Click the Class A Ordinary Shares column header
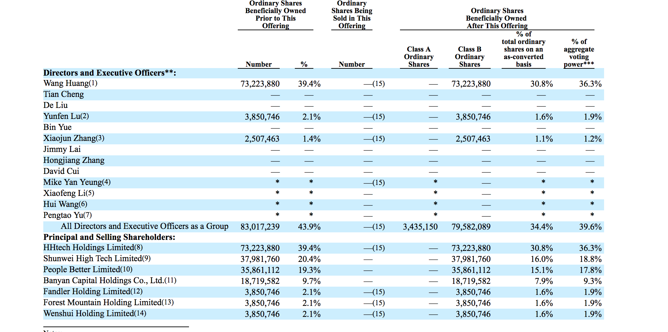The image size is (668, 332). pos(419,57)
